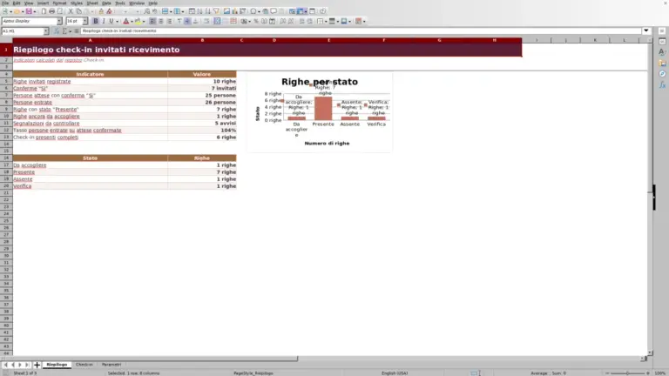Open the Format menu
The image size is (669, 376).
click(59, 3)
